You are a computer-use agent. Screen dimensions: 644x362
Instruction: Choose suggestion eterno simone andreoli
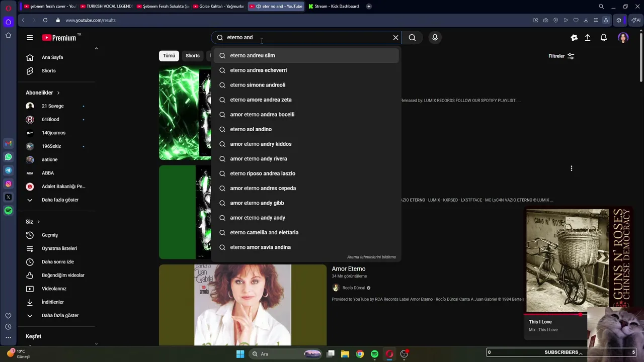pyautogui.click(x=306, y=85)
